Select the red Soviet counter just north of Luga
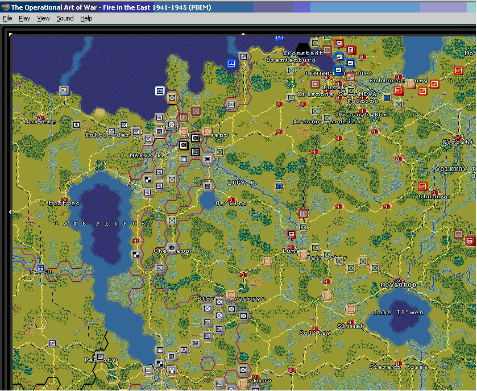The image size is (477, 391). (x=291, y=234)
